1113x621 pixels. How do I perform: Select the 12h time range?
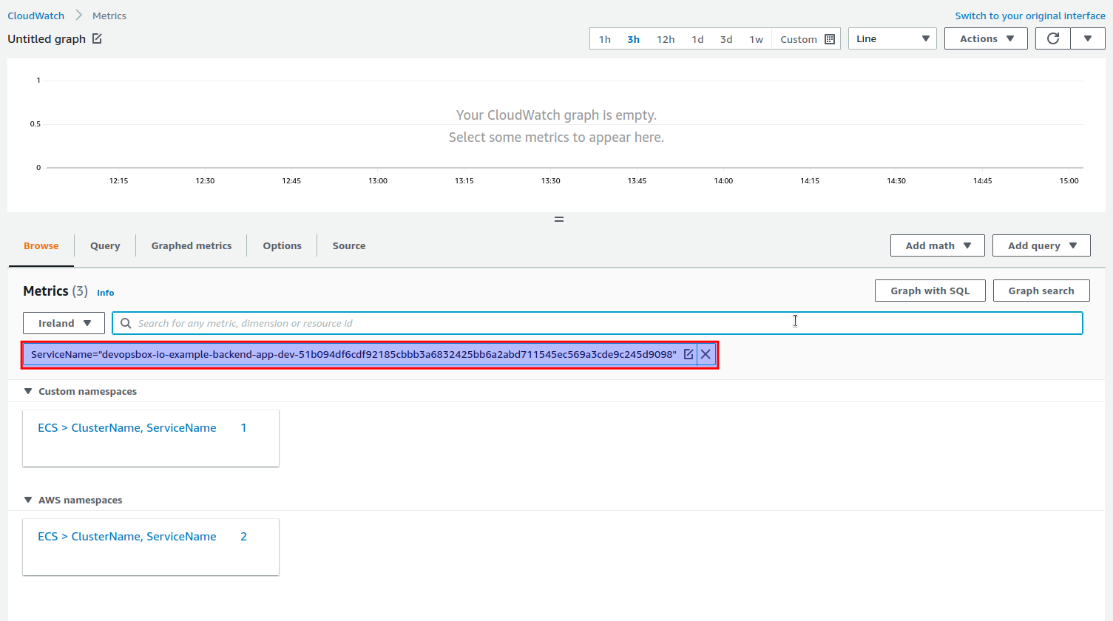[665, 38]
